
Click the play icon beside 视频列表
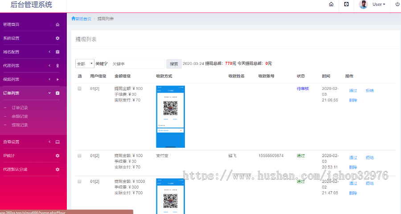pos(57,80)
